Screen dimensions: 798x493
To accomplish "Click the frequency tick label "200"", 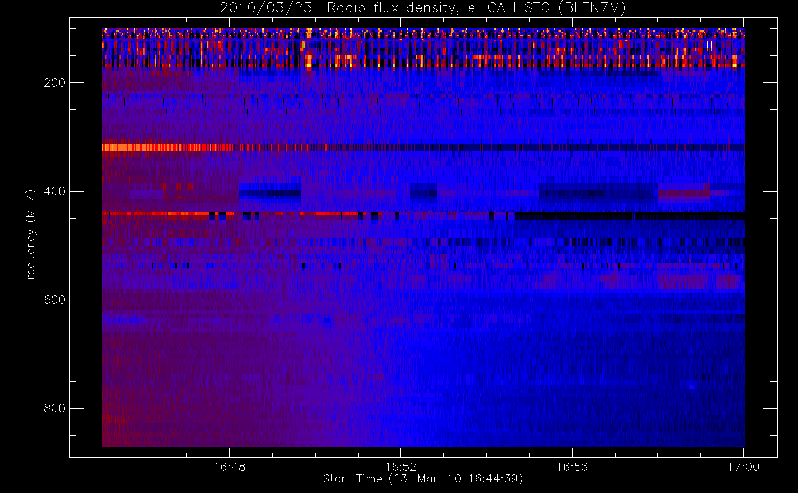I will [x=54, y=83].
